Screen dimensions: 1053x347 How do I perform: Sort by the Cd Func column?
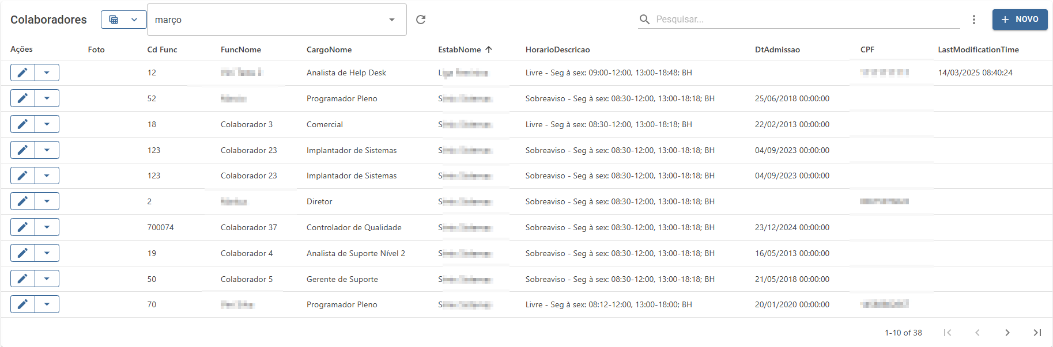[162, 49]
